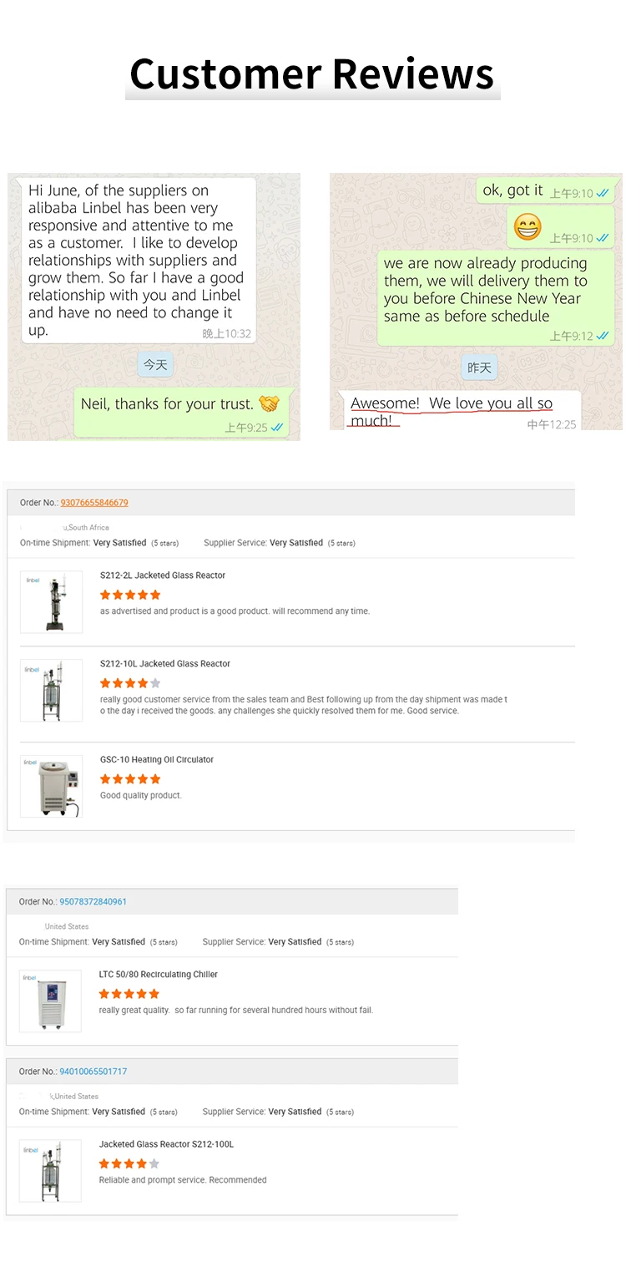This screenshot has width=626, height=1267.
Task: Select the S212-2L Jacketed Glass Reactor title
Action: [x=163, y=575]
